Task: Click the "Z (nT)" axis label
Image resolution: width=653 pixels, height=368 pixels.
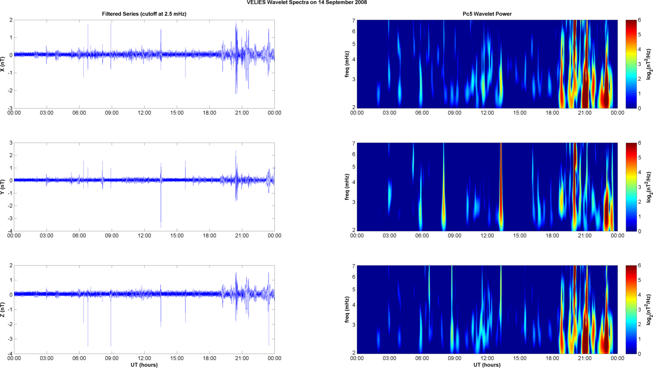Action: 3,310
